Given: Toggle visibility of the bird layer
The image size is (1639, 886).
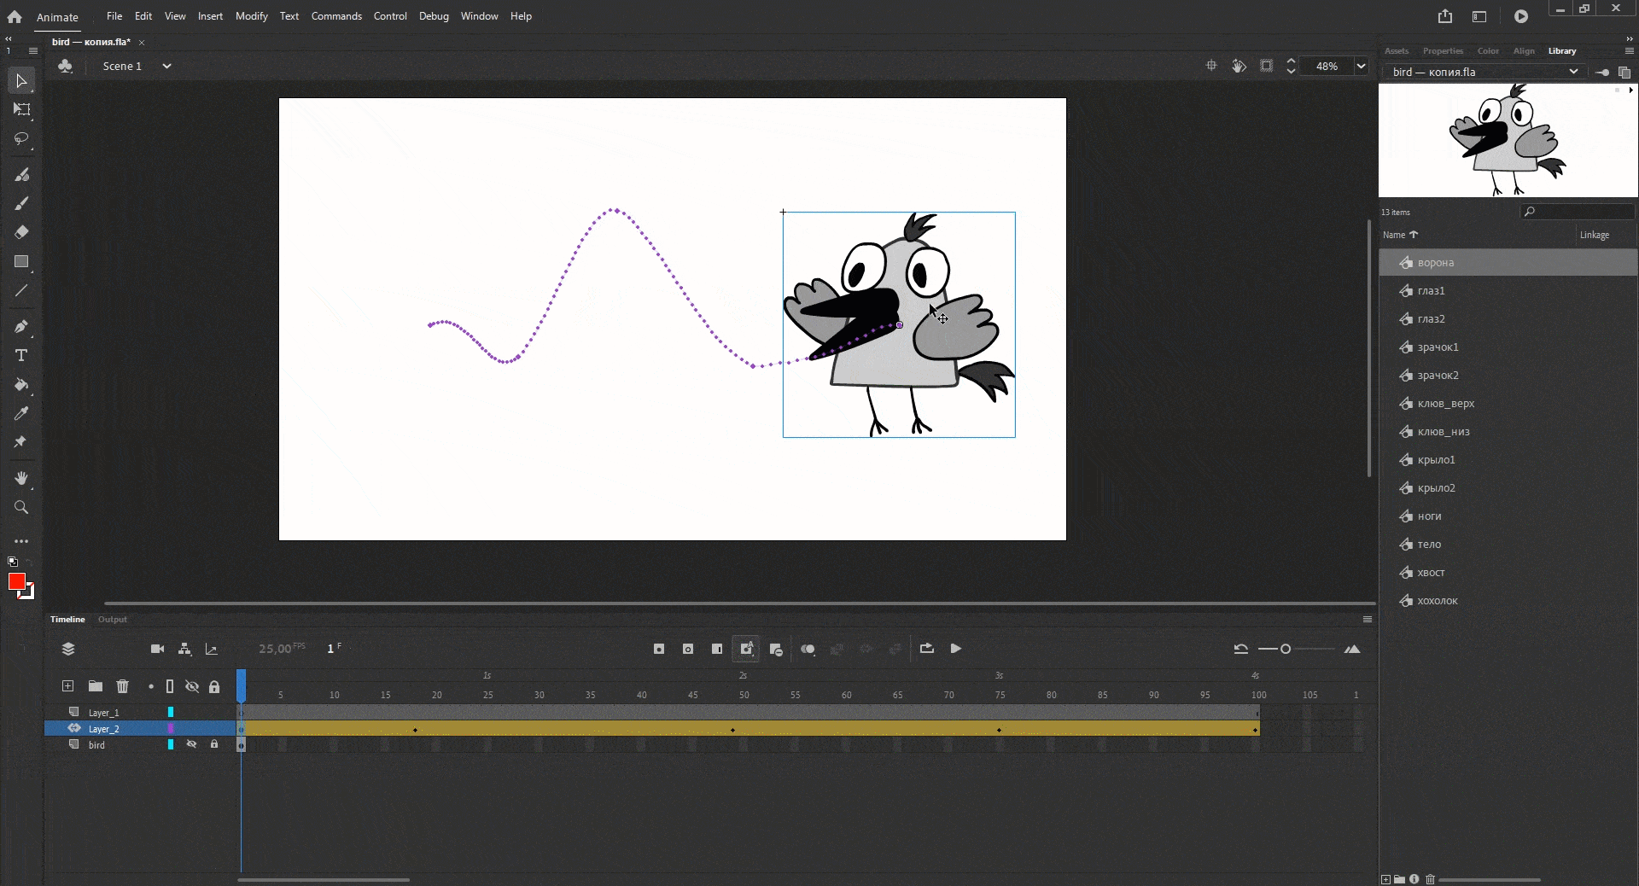Looking at the screenshot, I should point(192,744).
